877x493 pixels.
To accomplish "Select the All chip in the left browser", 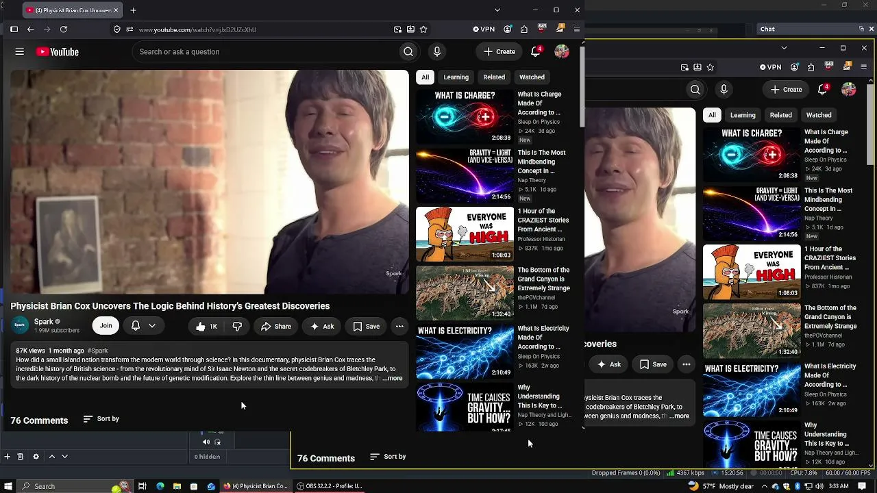I will [x=425, y=77].
